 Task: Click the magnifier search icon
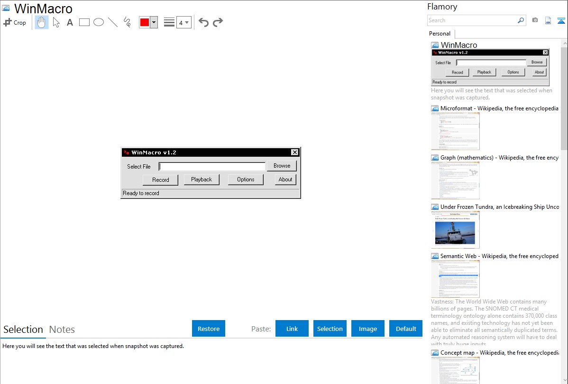(x=521, y=20)
